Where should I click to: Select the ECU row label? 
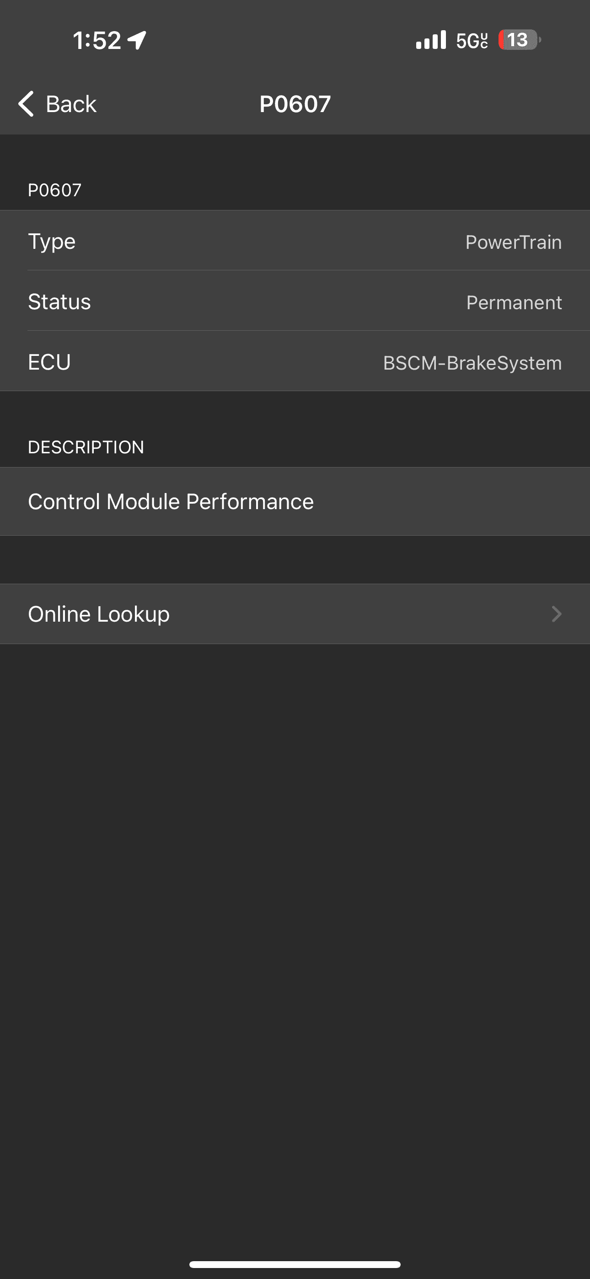(x=49, y=362)
